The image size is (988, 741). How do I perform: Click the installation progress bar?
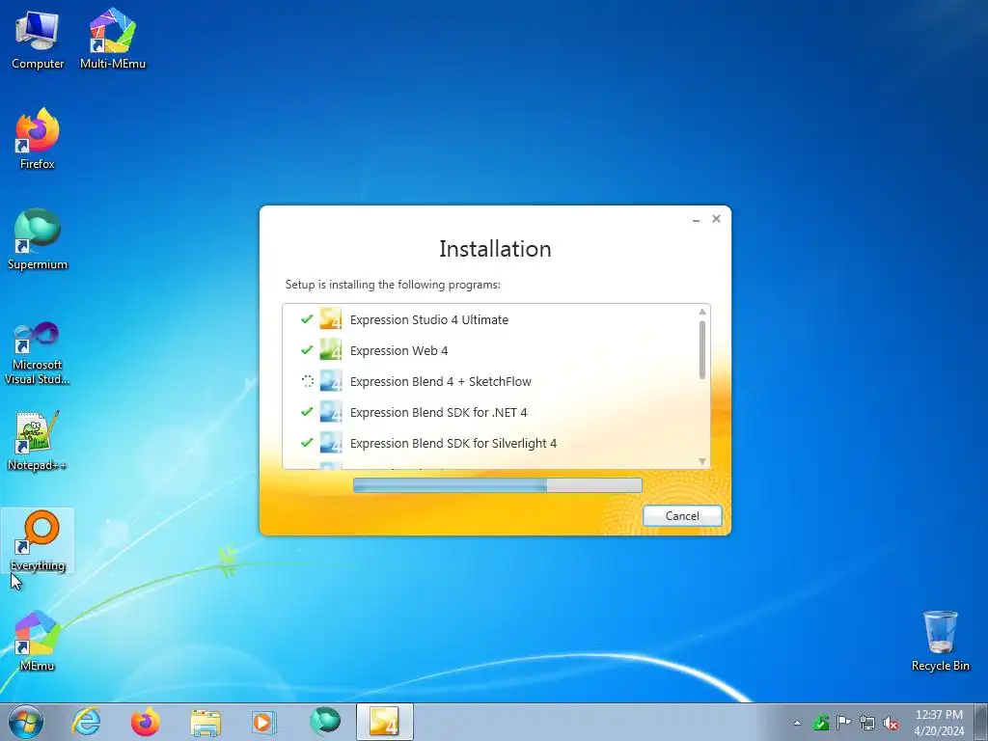498,484
